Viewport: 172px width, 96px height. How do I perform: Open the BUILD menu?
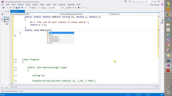28,5
